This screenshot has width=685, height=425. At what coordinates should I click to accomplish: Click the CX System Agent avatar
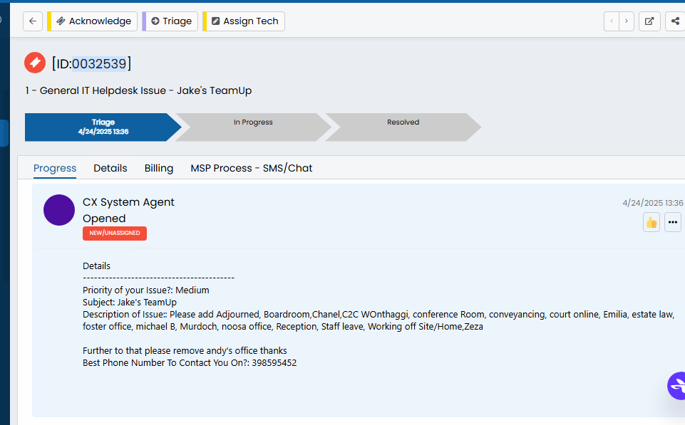[x=59, y=210]
